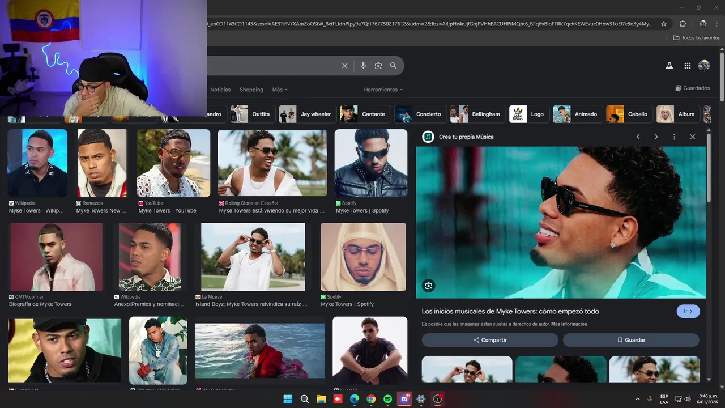The width and height of the screenshot is (725, 408).
Task: Open Windows taskbar search
Action: (305, 399)
